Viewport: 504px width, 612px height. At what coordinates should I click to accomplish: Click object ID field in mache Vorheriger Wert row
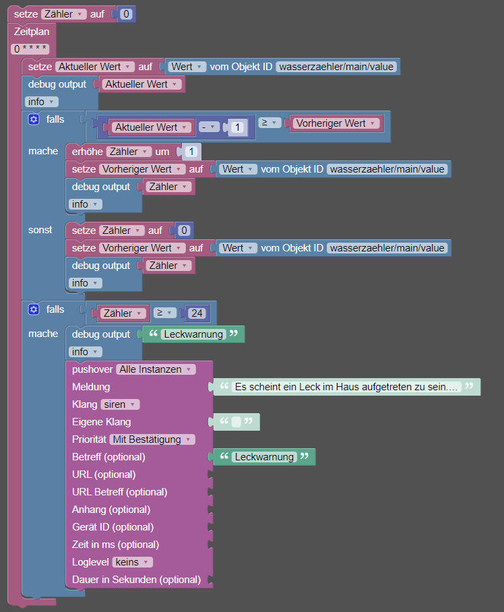pos(387,169)
